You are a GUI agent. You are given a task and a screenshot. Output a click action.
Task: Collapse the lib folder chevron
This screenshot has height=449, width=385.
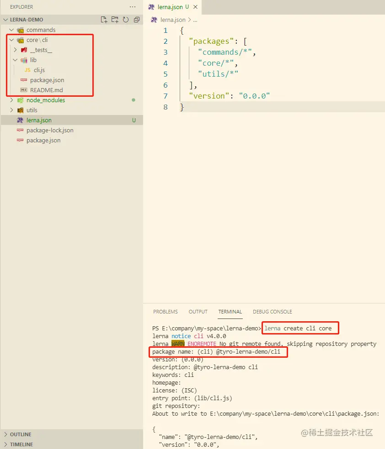coord(15,60)
